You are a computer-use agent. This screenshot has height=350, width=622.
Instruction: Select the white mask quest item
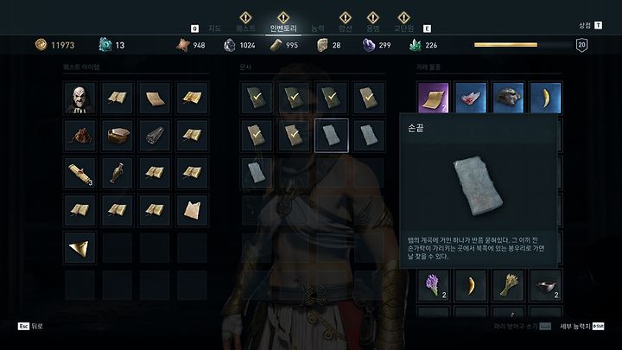(x=79, y=98)
